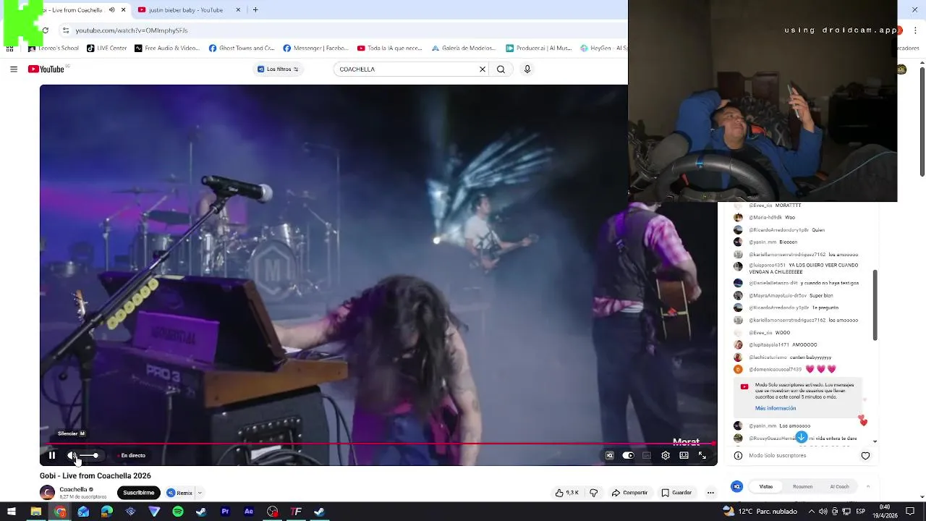Open the 'Galería de Modelos...' bookmark
The width and height of the screenshot is (926, 521).
pos(464,48)
